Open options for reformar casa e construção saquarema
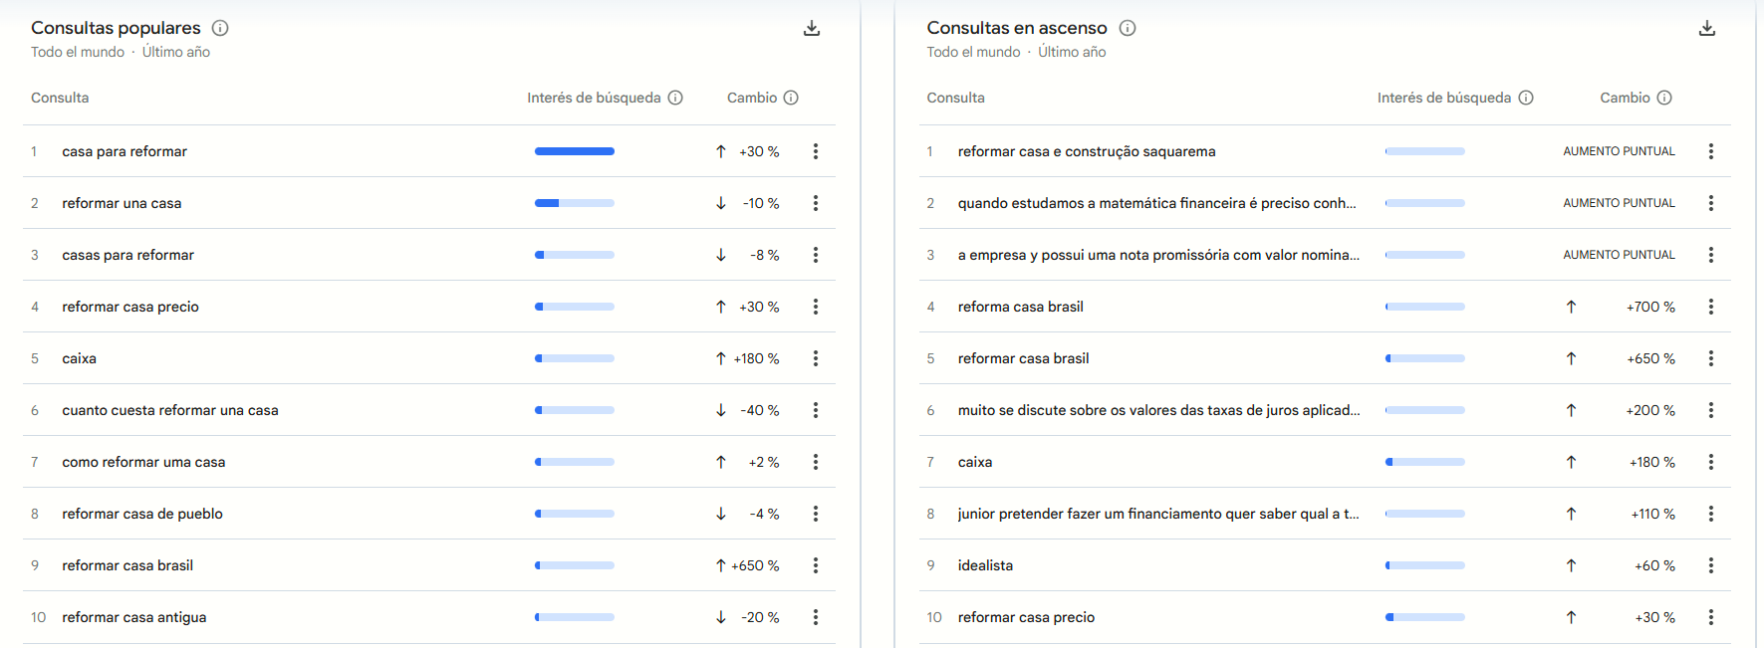Screen dimensions: 1764x648 [1711, 151]
